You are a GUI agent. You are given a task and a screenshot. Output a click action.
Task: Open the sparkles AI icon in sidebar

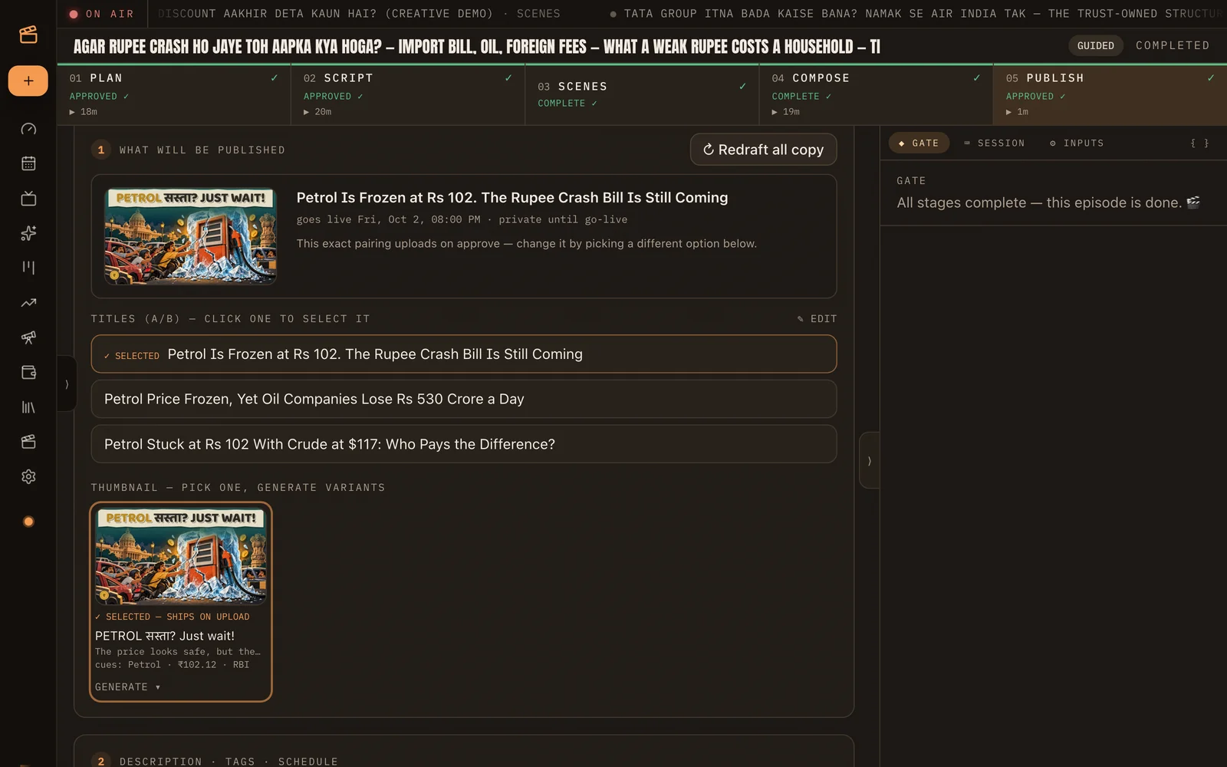coord(28,233)
